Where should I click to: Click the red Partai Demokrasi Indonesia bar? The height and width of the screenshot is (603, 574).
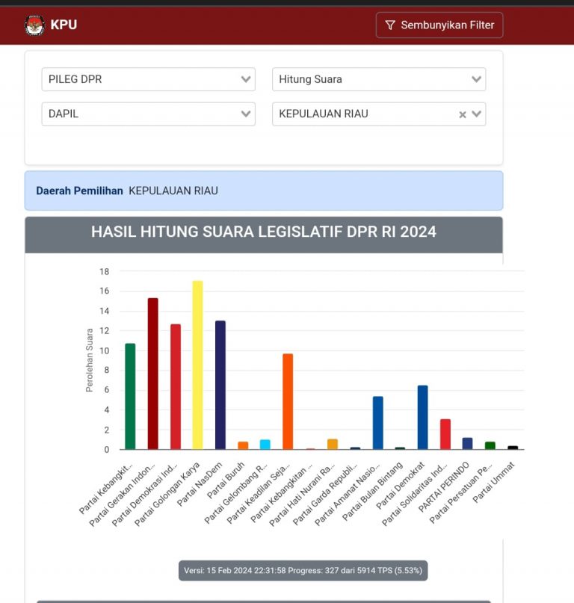coord(176,386)
